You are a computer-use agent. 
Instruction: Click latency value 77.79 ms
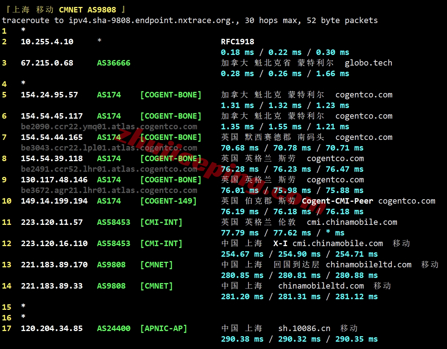240,233
